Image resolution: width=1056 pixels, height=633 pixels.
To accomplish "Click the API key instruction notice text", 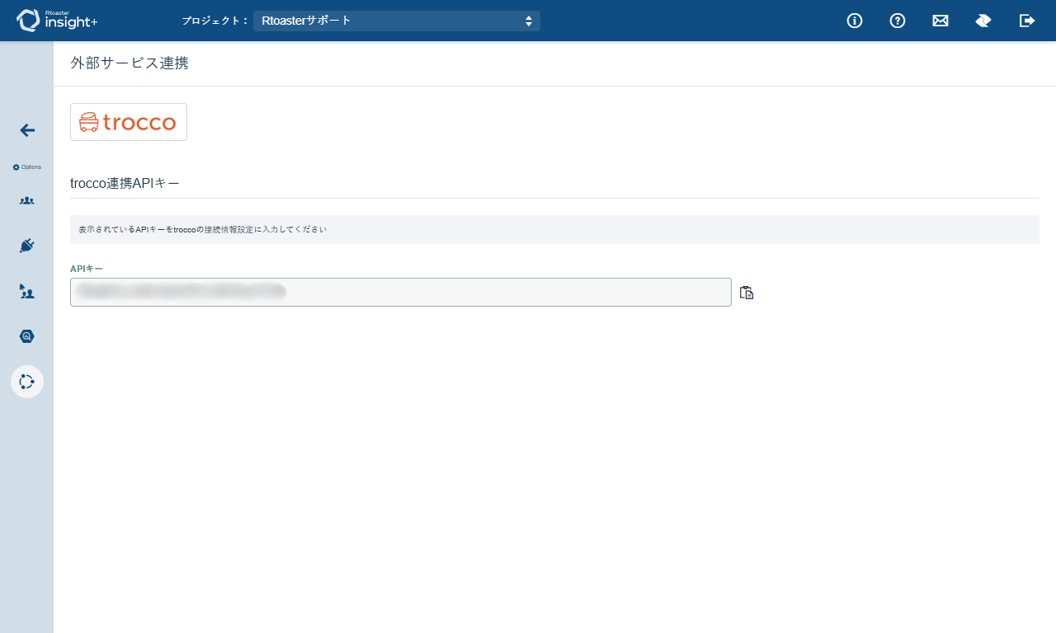I will click(203, 229).
